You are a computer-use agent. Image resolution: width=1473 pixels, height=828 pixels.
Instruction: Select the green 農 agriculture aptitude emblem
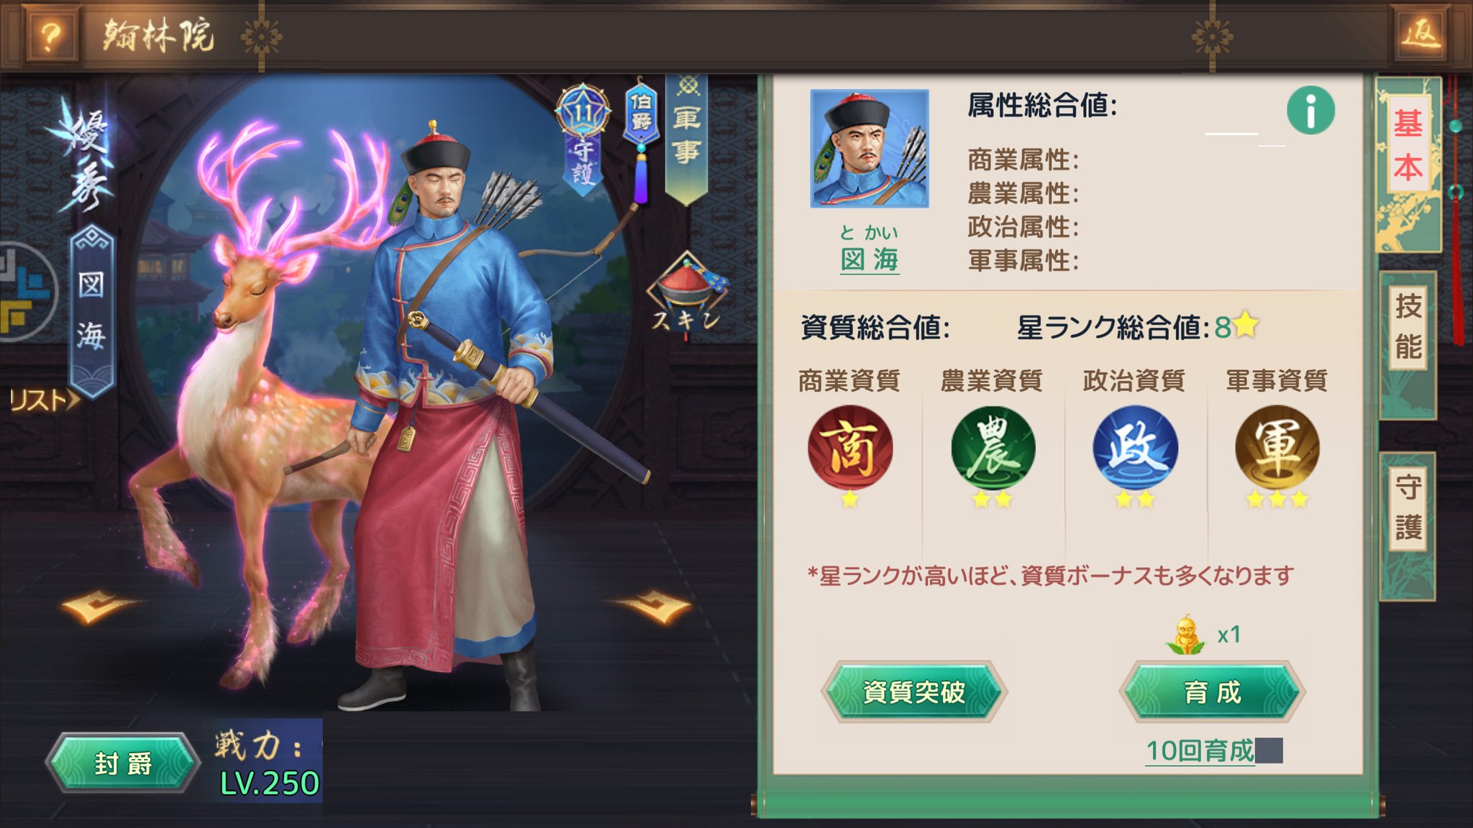click(993, 448)
